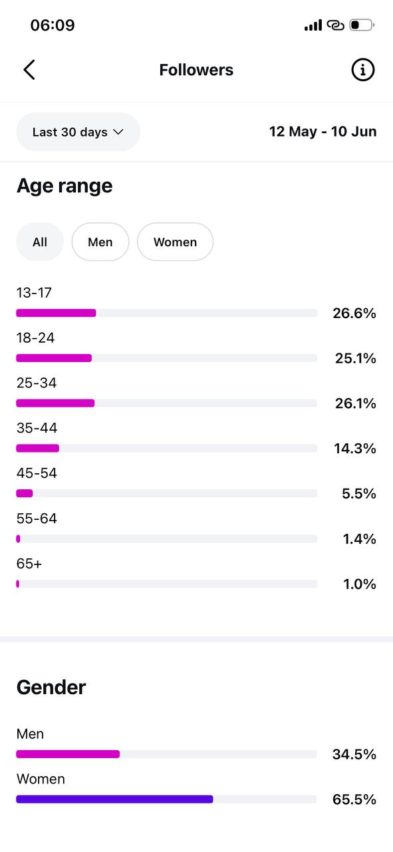The height and width of the screenshot is (852, 393).
Task: Select the 13-17 age bar
Action: point(166,313)
